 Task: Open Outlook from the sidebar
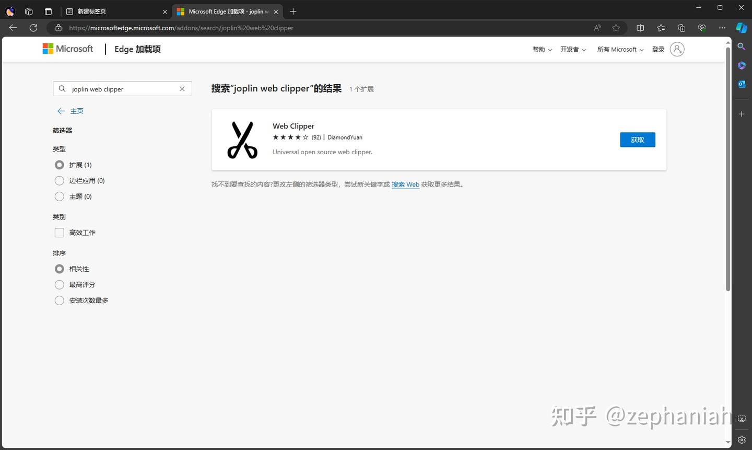(x=741, y=84)
